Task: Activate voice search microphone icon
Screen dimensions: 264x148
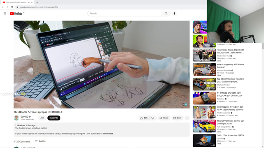Action: click(174, 14)
